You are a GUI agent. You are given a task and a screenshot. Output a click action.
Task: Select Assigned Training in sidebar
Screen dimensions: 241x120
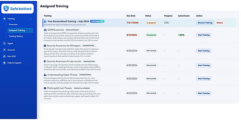coord(20,30)
